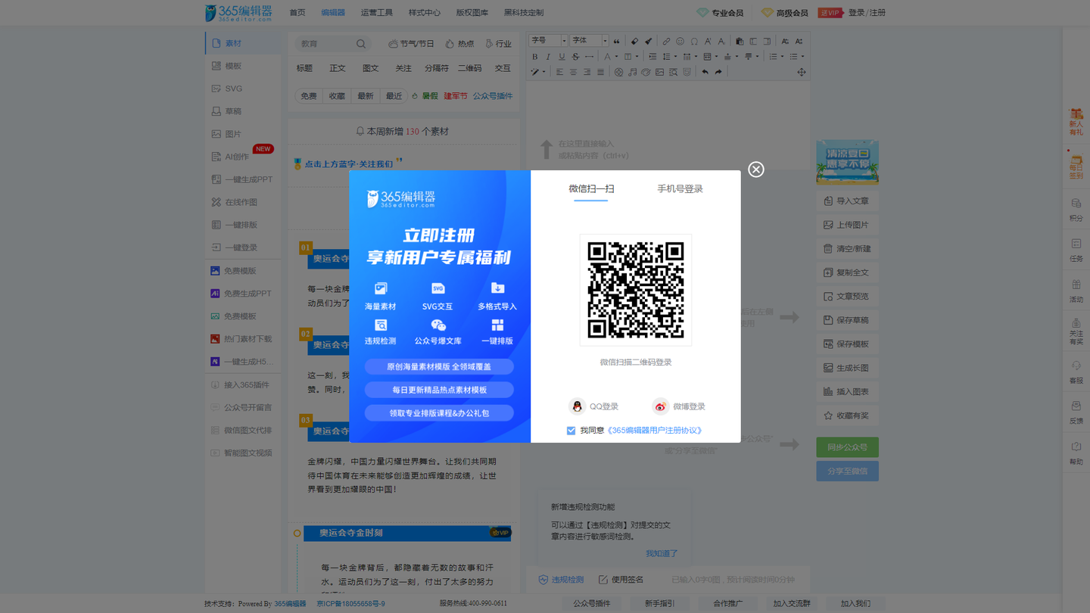Click the green 同步公众号 button

coord(847,447)
